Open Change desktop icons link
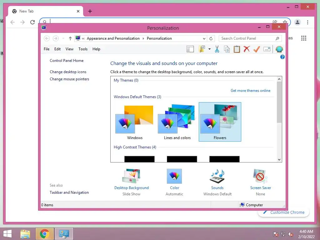 click(x=68, y=72)
